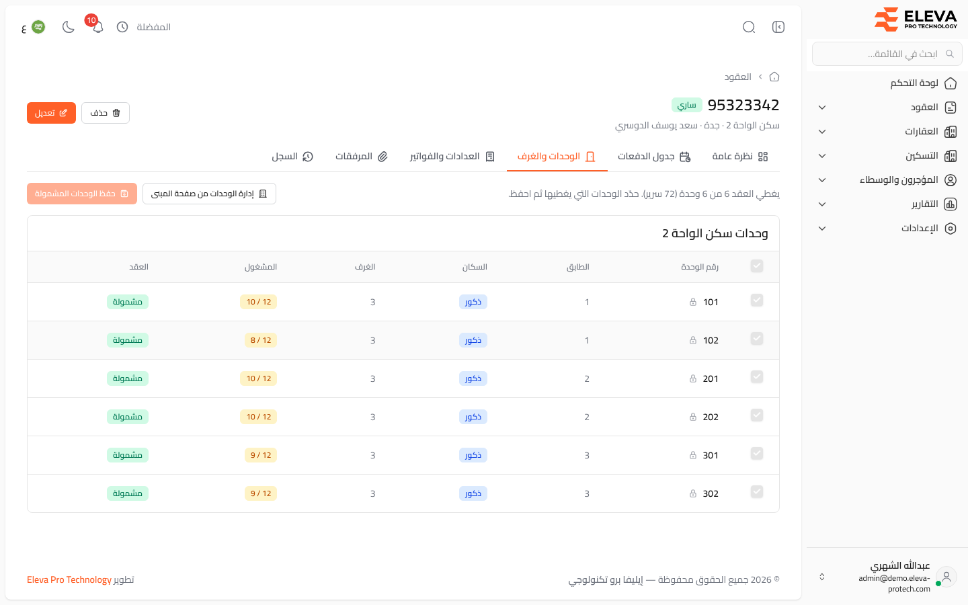Click the المؤجرون والوسطاء sidebar icon
Image resolution: width=968 pixels, height=605 pixels.
[951, 180]
